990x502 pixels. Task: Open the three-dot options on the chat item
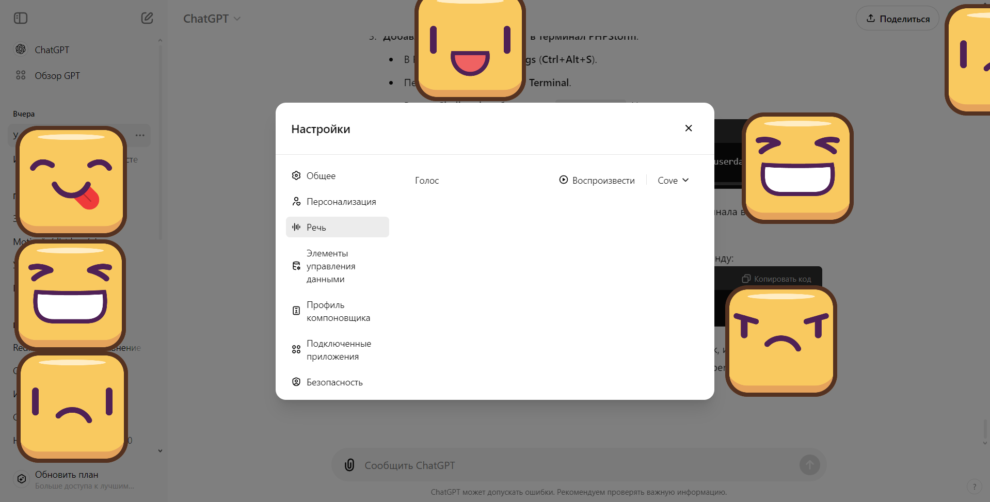(x=140, y=135)
